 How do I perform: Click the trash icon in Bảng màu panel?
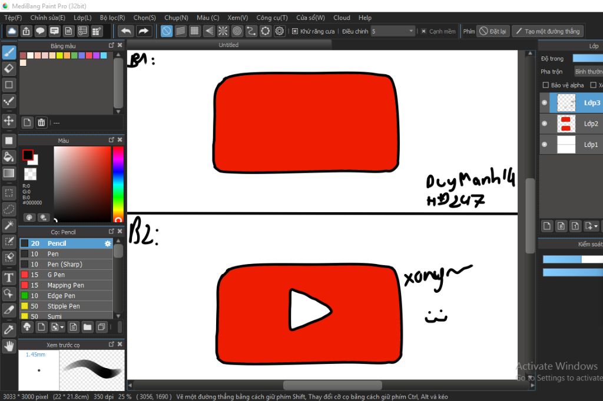(41, 122)
